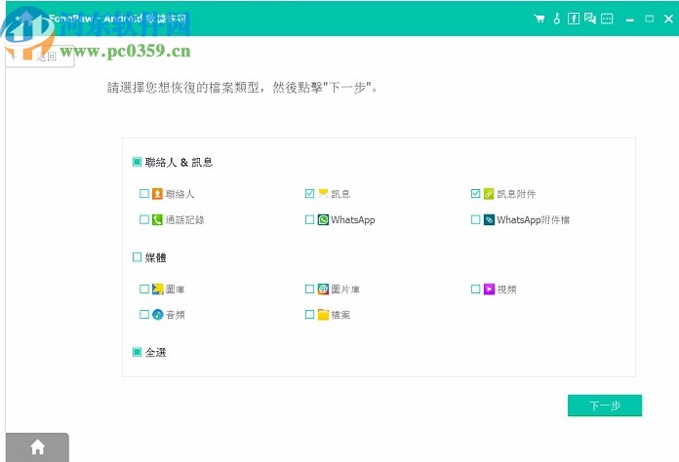Uncheck the 訊息附件 checkbox
679x462 pixels.
click(x=475, y=193)
